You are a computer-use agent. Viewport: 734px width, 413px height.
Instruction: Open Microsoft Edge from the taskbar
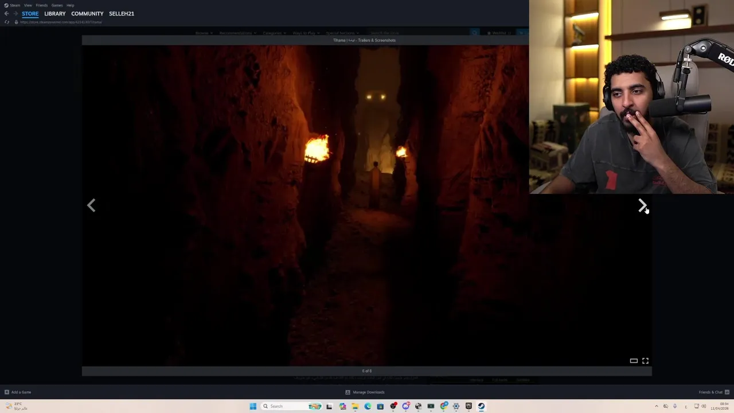(368, 406)
